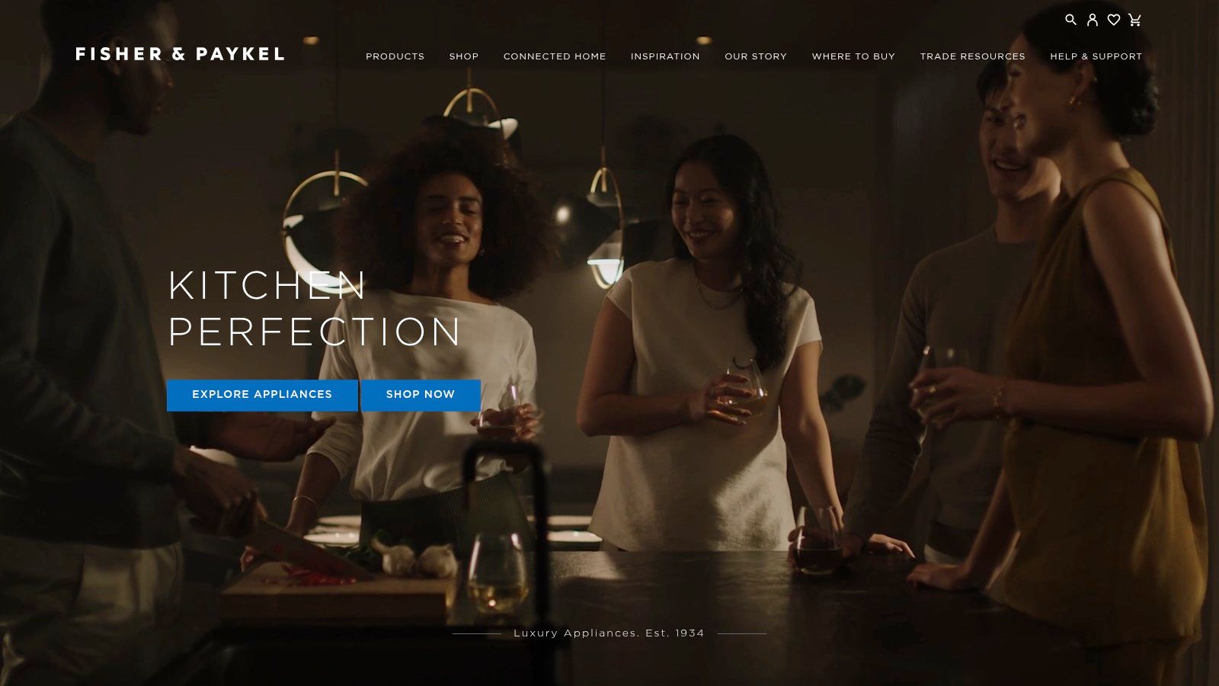Open the Inspiration menu item

tap(665, 56)
